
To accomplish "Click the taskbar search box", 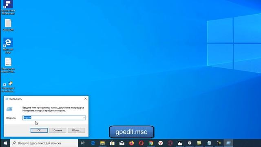I will [x=44, y=143].
